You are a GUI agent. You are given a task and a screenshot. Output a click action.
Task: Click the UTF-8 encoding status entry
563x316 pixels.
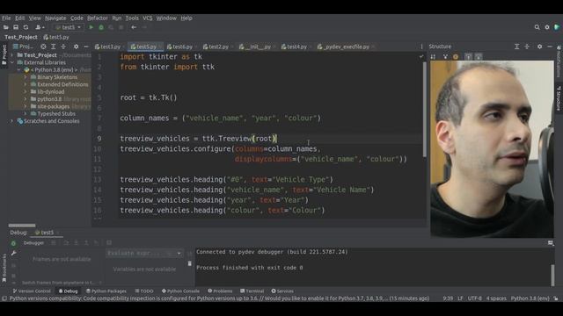point(474,298)
